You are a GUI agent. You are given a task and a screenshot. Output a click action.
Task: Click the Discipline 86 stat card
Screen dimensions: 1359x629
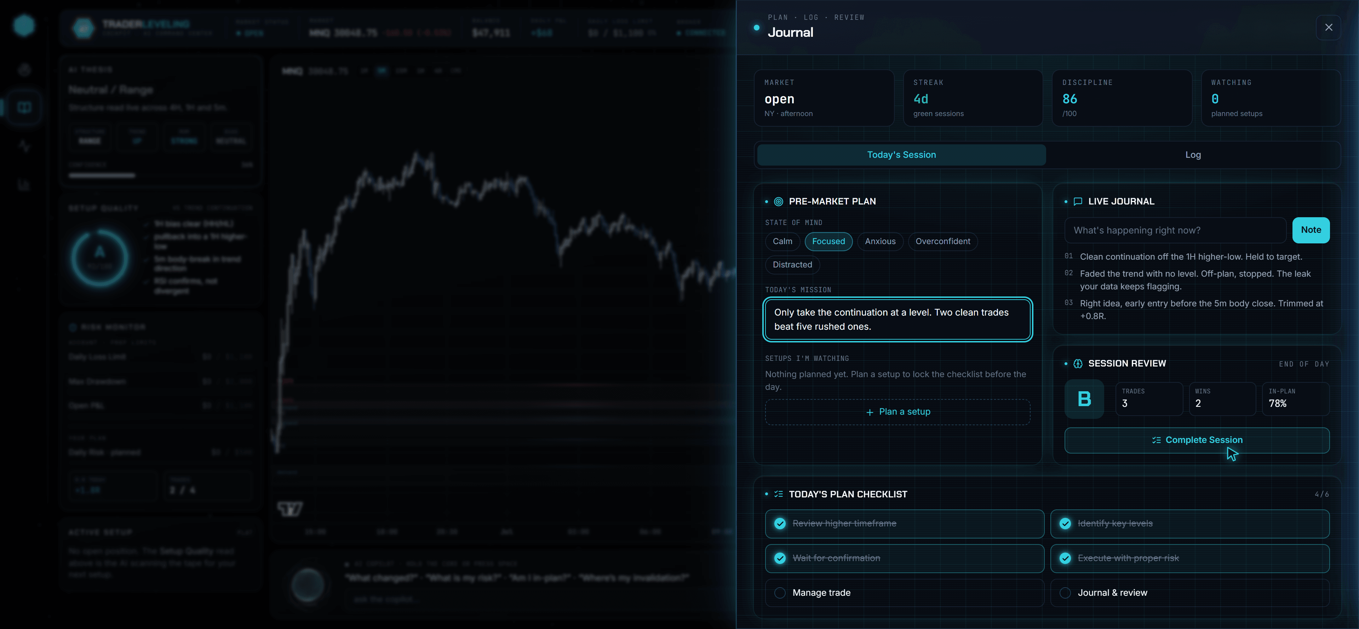click(1122, 98)
